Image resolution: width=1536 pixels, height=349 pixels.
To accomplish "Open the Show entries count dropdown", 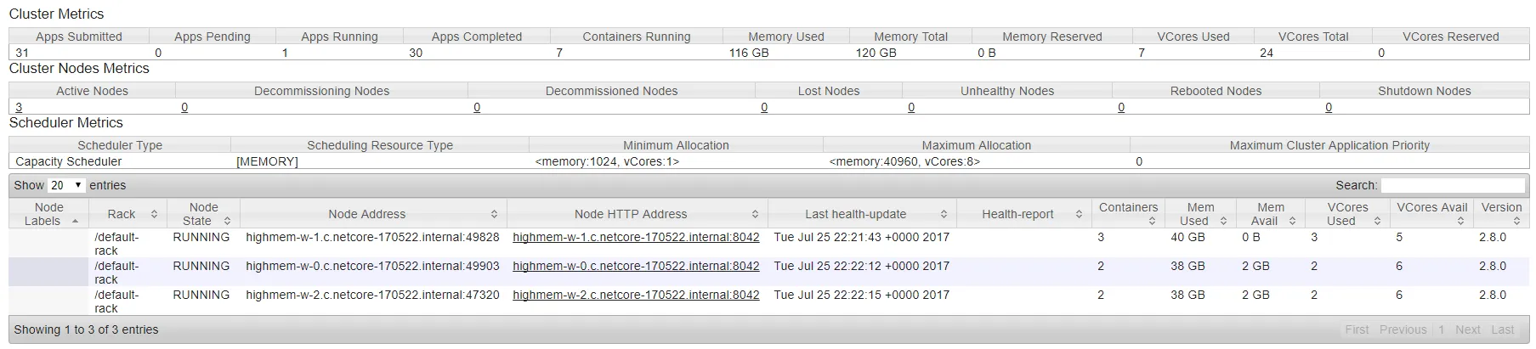I will 66,185.
